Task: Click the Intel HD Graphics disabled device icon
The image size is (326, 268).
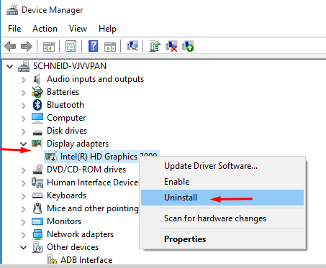Action: click(51, 157)
